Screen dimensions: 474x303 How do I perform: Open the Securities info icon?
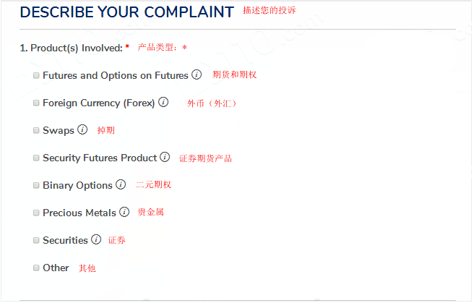click(96, 239)
